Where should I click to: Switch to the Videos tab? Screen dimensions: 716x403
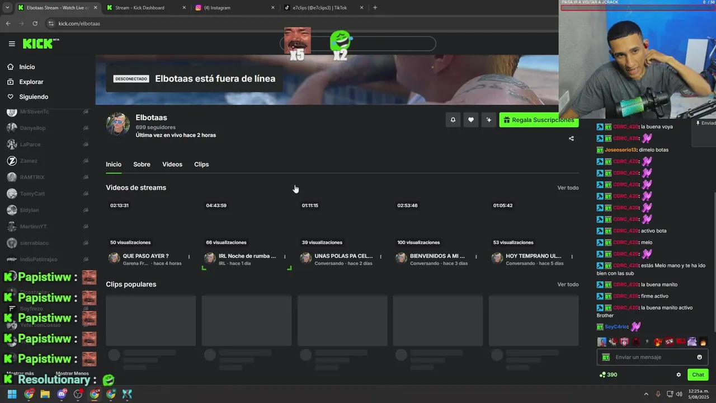coord(172,164)
